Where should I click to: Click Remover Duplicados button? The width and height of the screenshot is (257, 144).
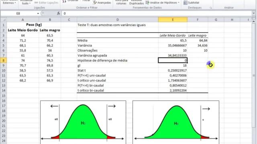137,2
